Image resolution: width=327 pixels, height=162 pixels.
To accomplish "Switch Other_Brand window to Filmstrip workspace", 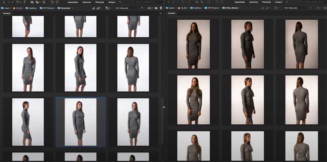I will click(x=267, y=2).
